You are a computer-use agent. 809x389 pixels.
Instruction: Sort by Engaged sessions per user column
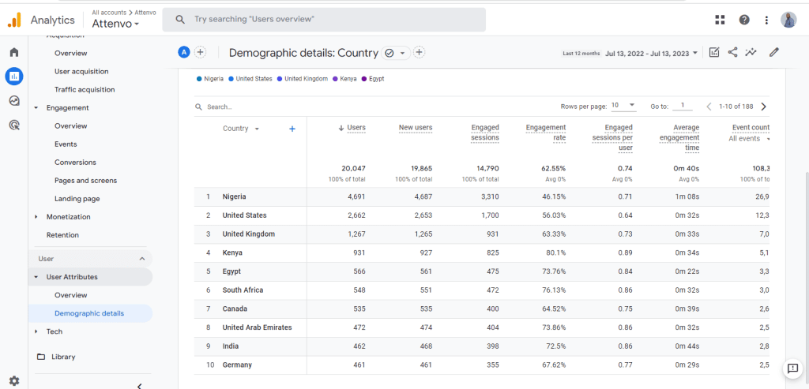coord(612,137)
